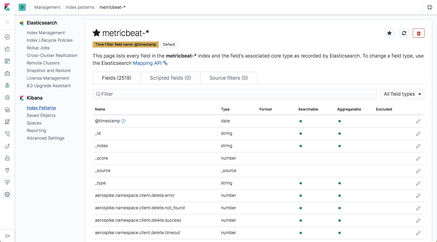Edit the @timestamp field
437x242 pixels.
(418, 121)
